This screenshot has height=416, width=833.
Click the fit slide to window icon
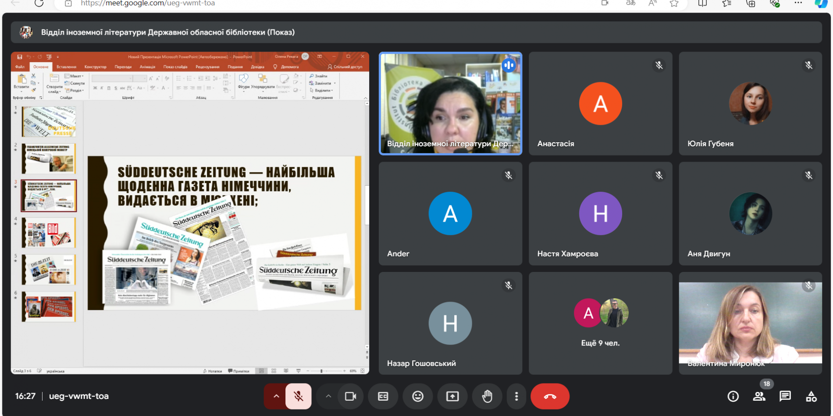[x=363, y=371]
